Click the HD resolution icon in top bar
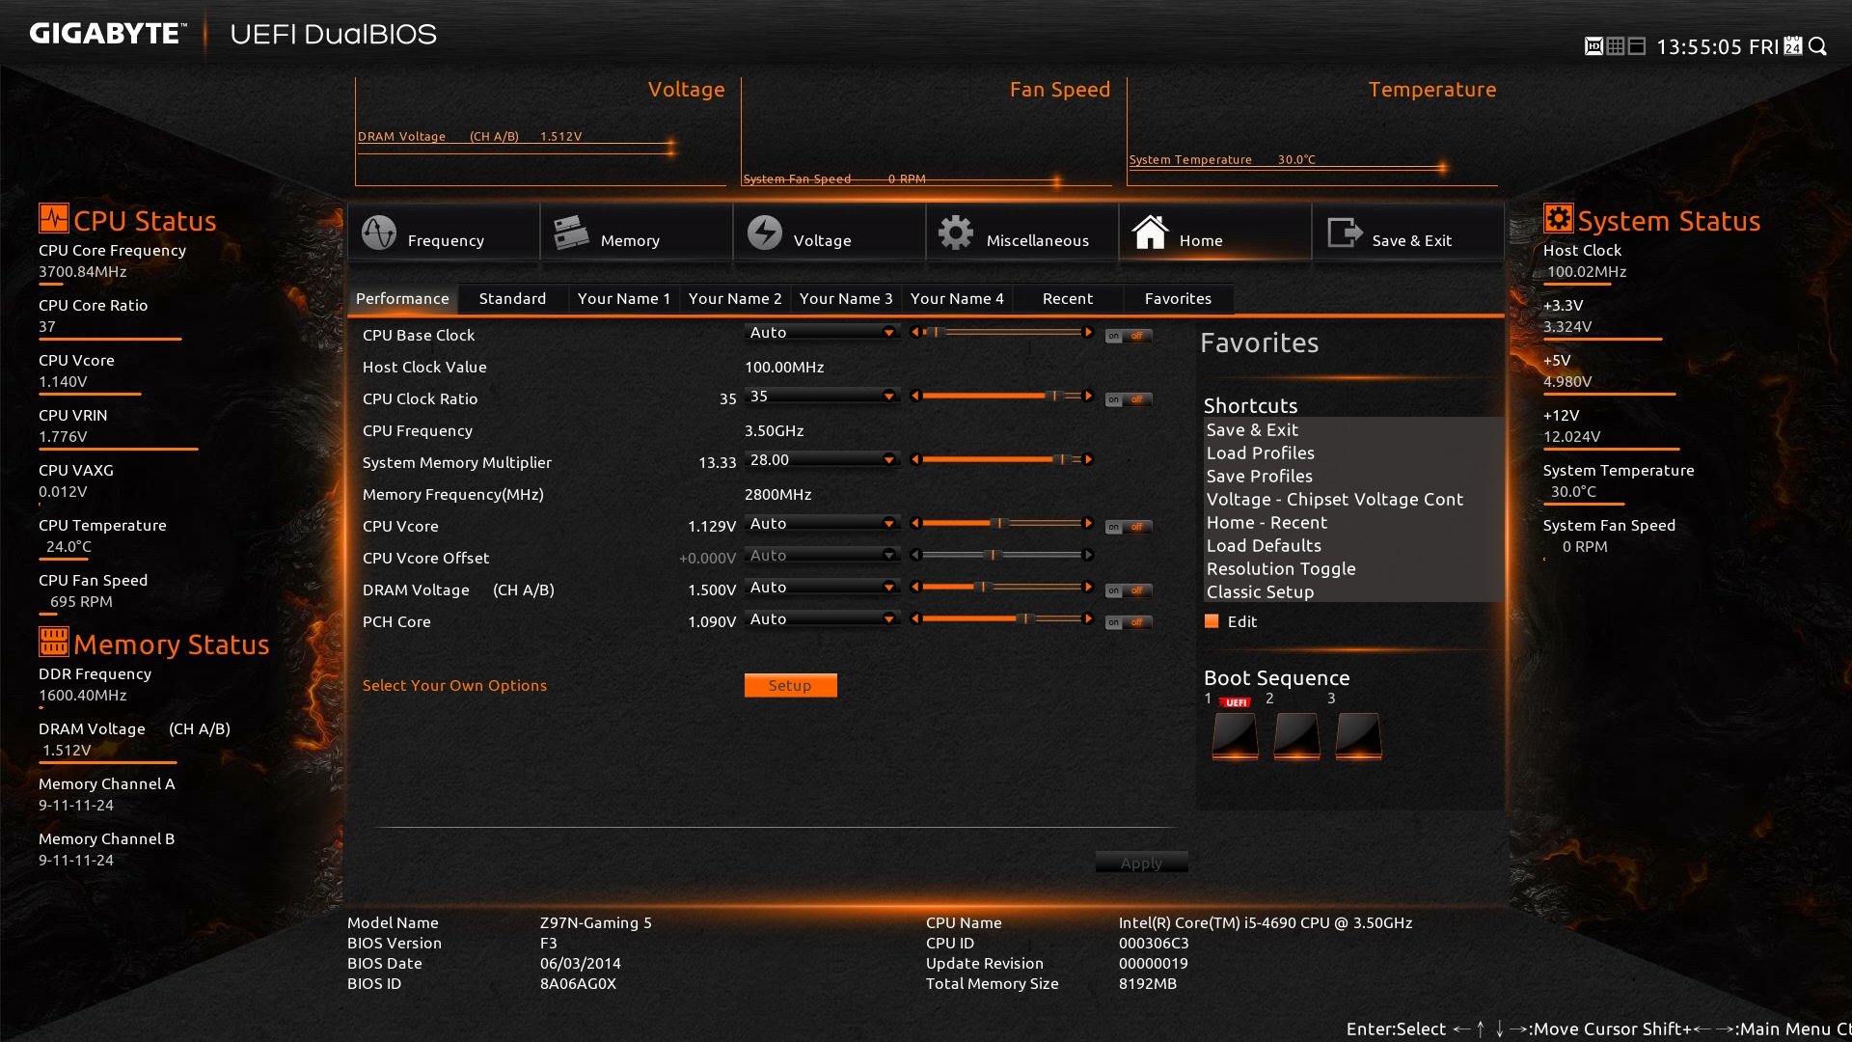The height and width of the screenshot is (1042, 1852). click(x=1593, y=46)
